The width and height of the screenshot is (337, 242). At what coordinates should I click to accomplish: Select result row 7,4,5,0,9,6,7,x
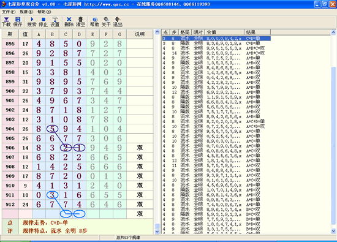216,205
